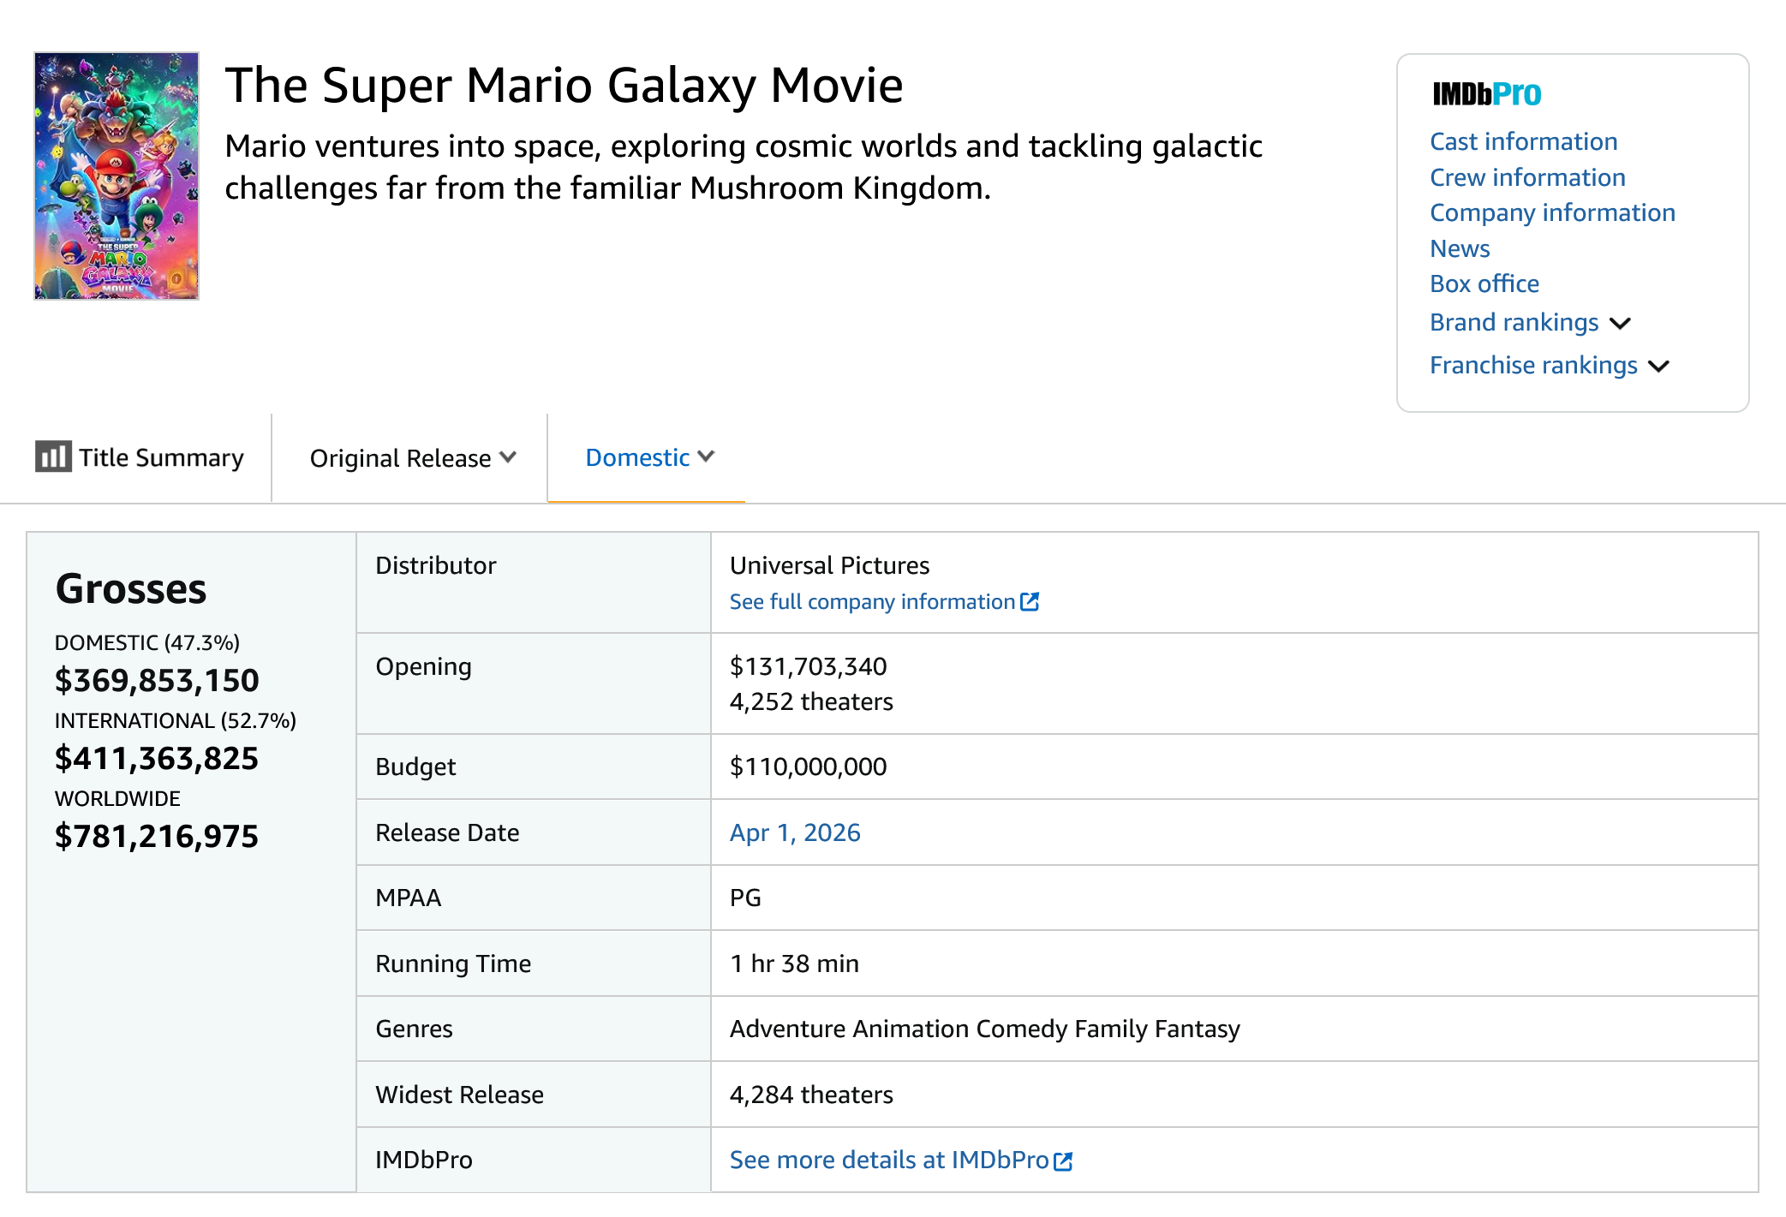
Task: Click See full company information
Action: tap(871, 602)
